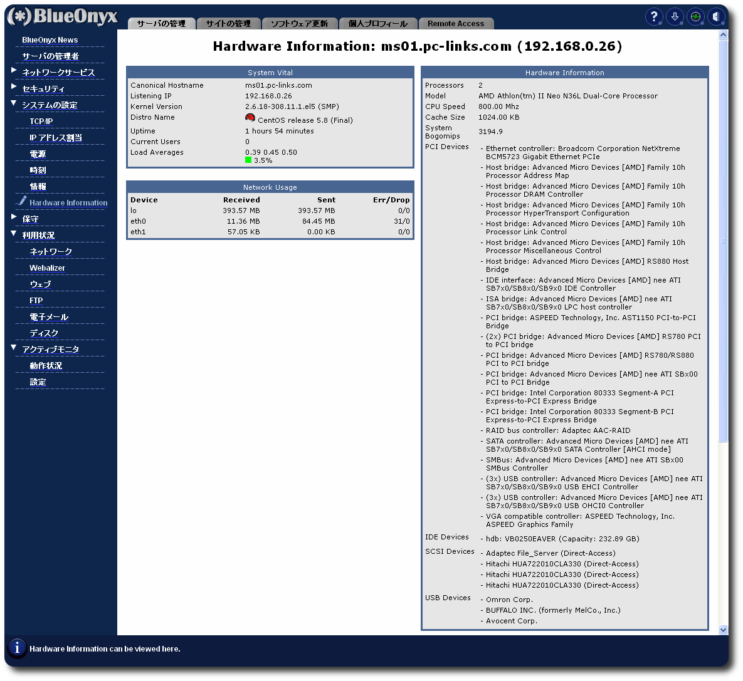Open 時刻 time settings link
The width and height of the screenshot is (743, 681).
[x=38, y=170]
